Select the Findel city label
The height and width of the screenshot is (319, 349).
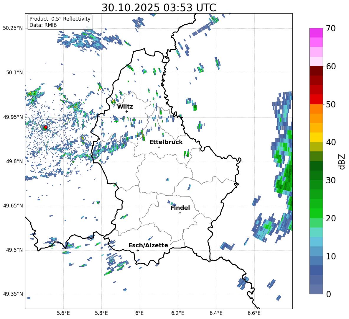pyautogui.click(x=180, y=208)
